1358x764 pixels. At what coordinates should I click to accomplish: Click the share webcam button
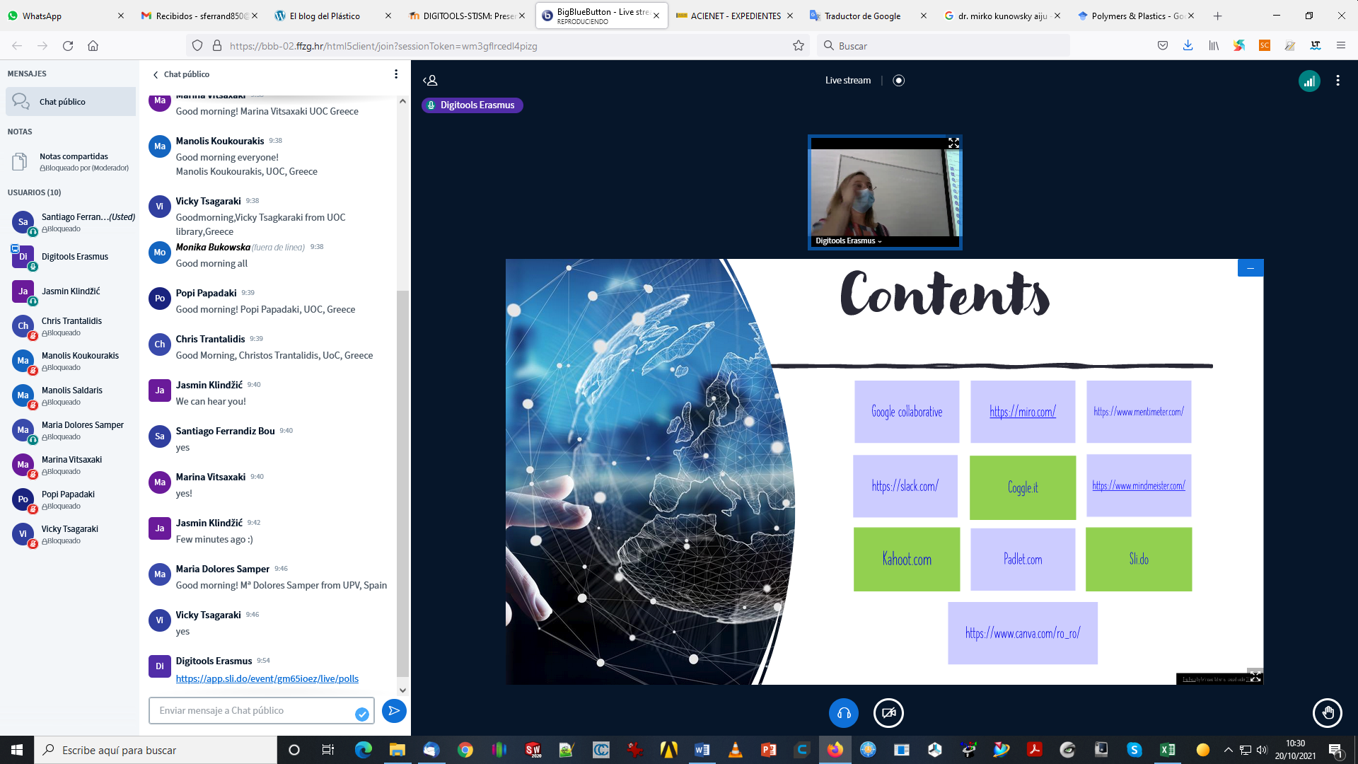888,713
